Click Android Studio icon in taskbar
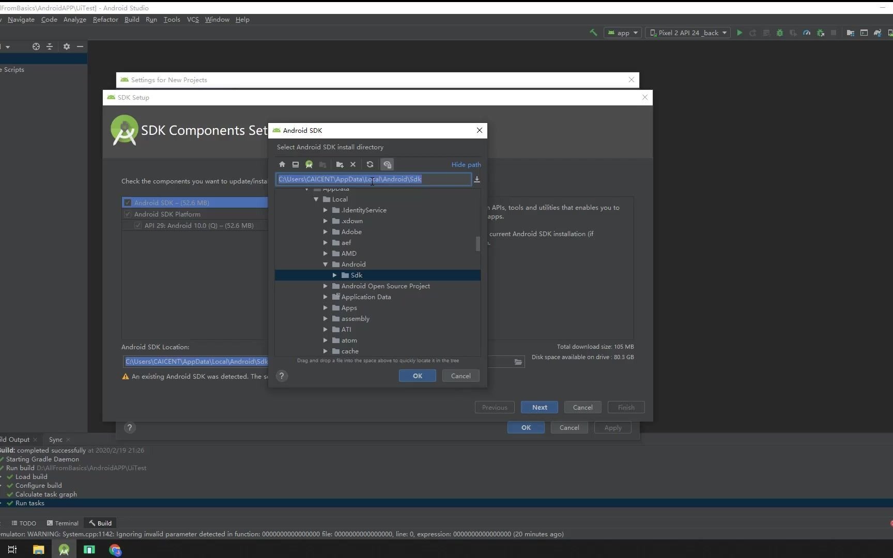This screenshot has height=558, width=893. [x=64, y=550]
